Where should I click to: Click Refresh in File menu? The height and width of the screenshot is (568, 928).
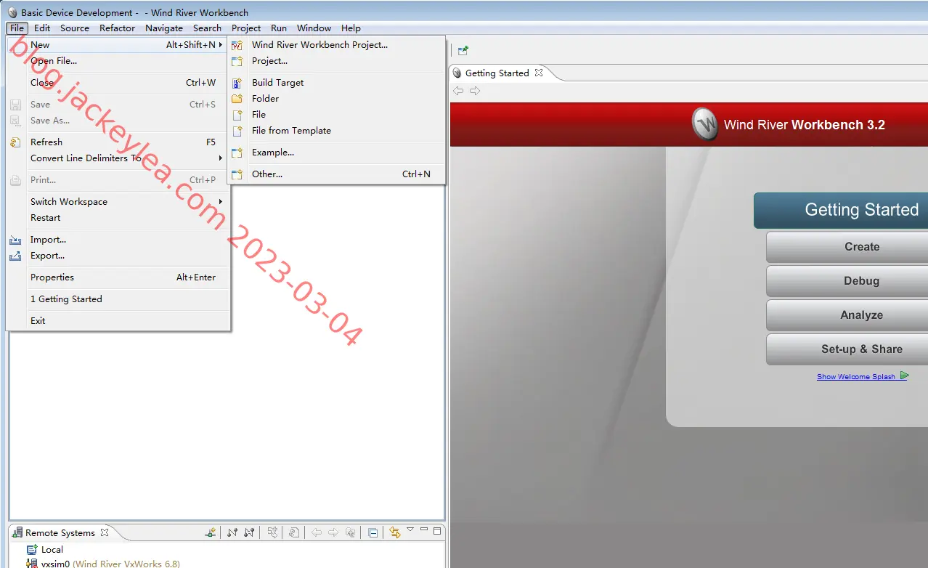[x=46, y=142]
